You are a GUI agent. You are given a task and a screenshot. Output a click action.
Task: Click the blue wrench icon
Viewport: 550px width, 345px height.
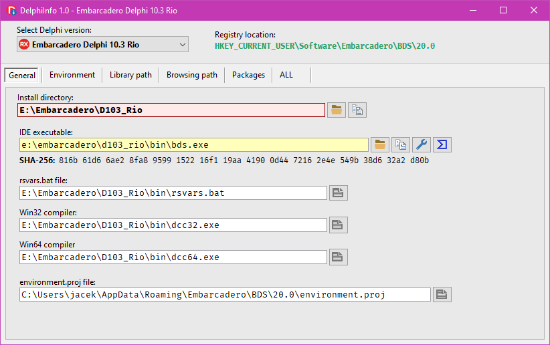[422, 144]
